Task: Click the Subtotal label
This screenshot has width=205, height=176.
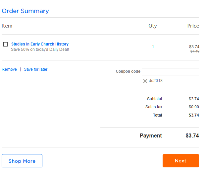Action: 154,99
